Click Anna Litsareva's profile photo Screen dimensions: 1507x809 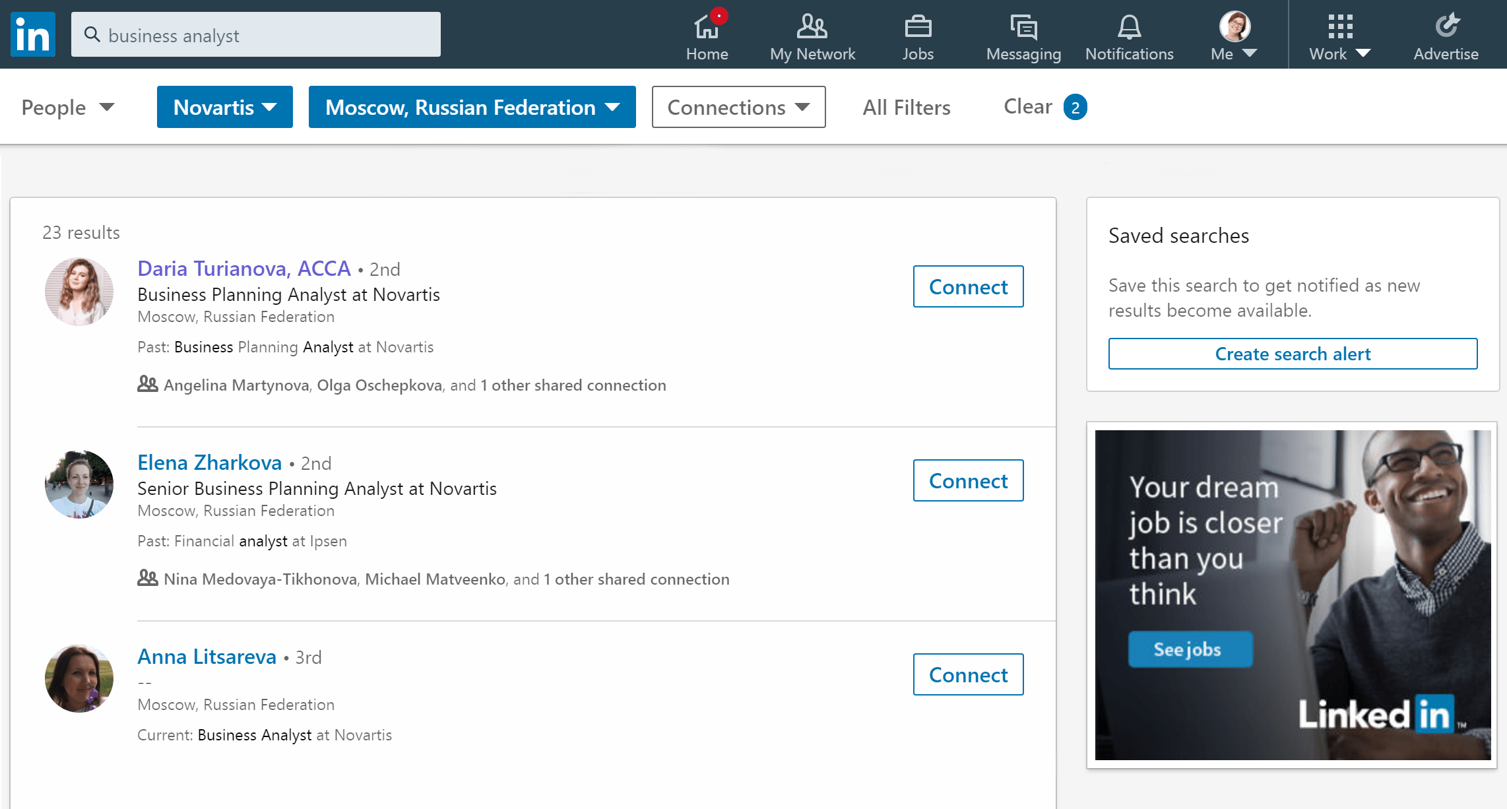point(79,678)
